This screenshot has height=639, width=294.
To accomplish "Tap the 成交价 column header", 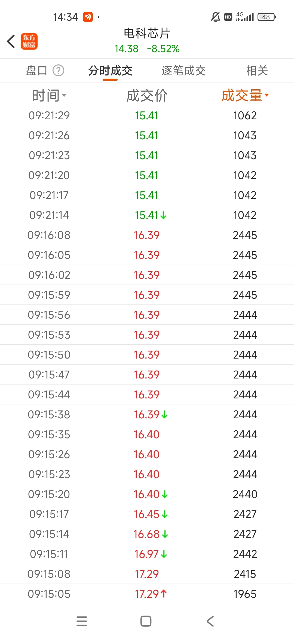I will (x=147, y=95).
